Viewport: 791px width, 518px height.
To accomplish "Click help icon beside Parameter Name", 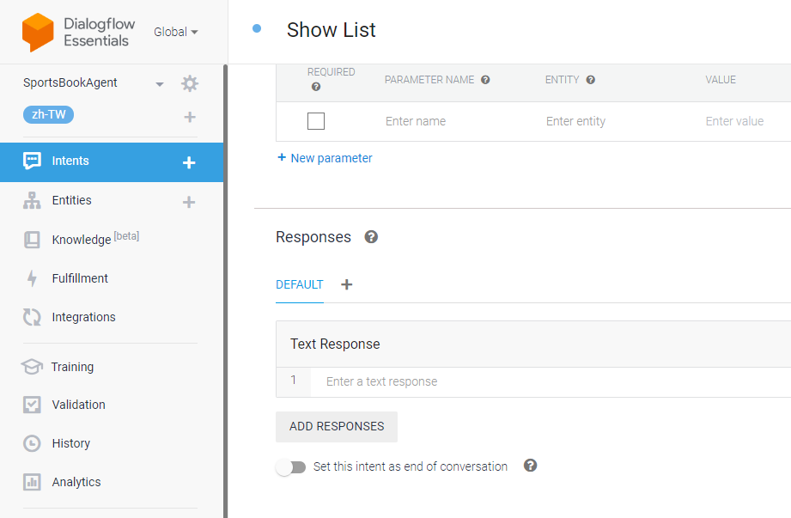I will coord(485,80).
